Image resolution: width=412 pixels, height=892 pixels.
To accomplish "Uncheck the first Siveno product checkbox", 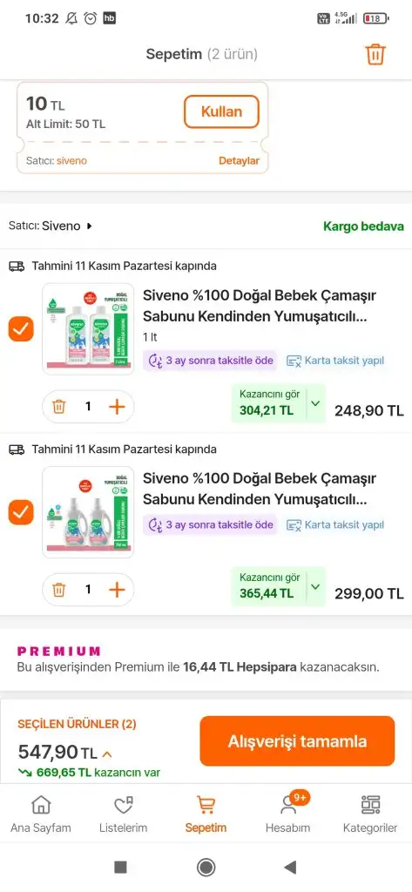I will pyautogui.click(x=21, y=328).
